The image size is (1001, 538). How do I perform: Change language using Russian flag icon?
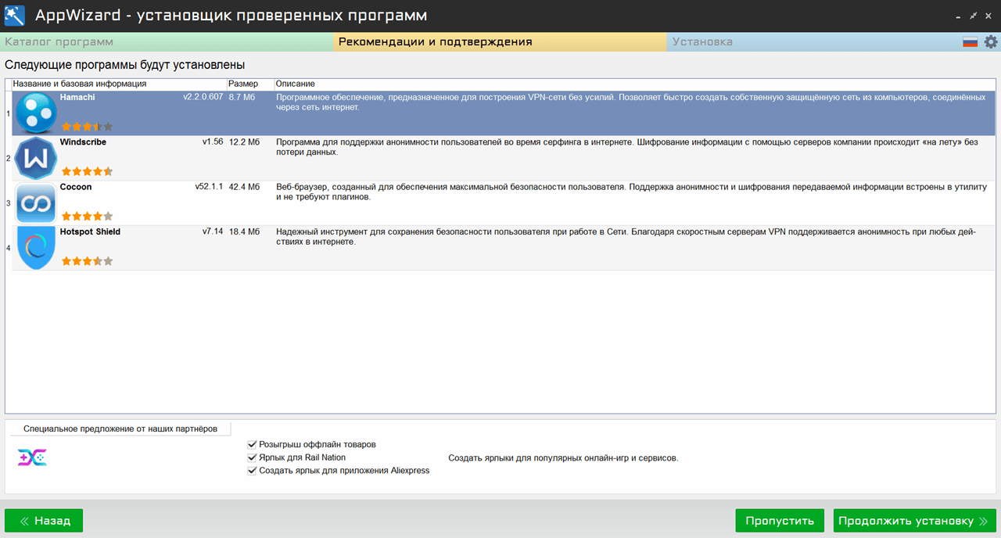(x=971, y=42)
